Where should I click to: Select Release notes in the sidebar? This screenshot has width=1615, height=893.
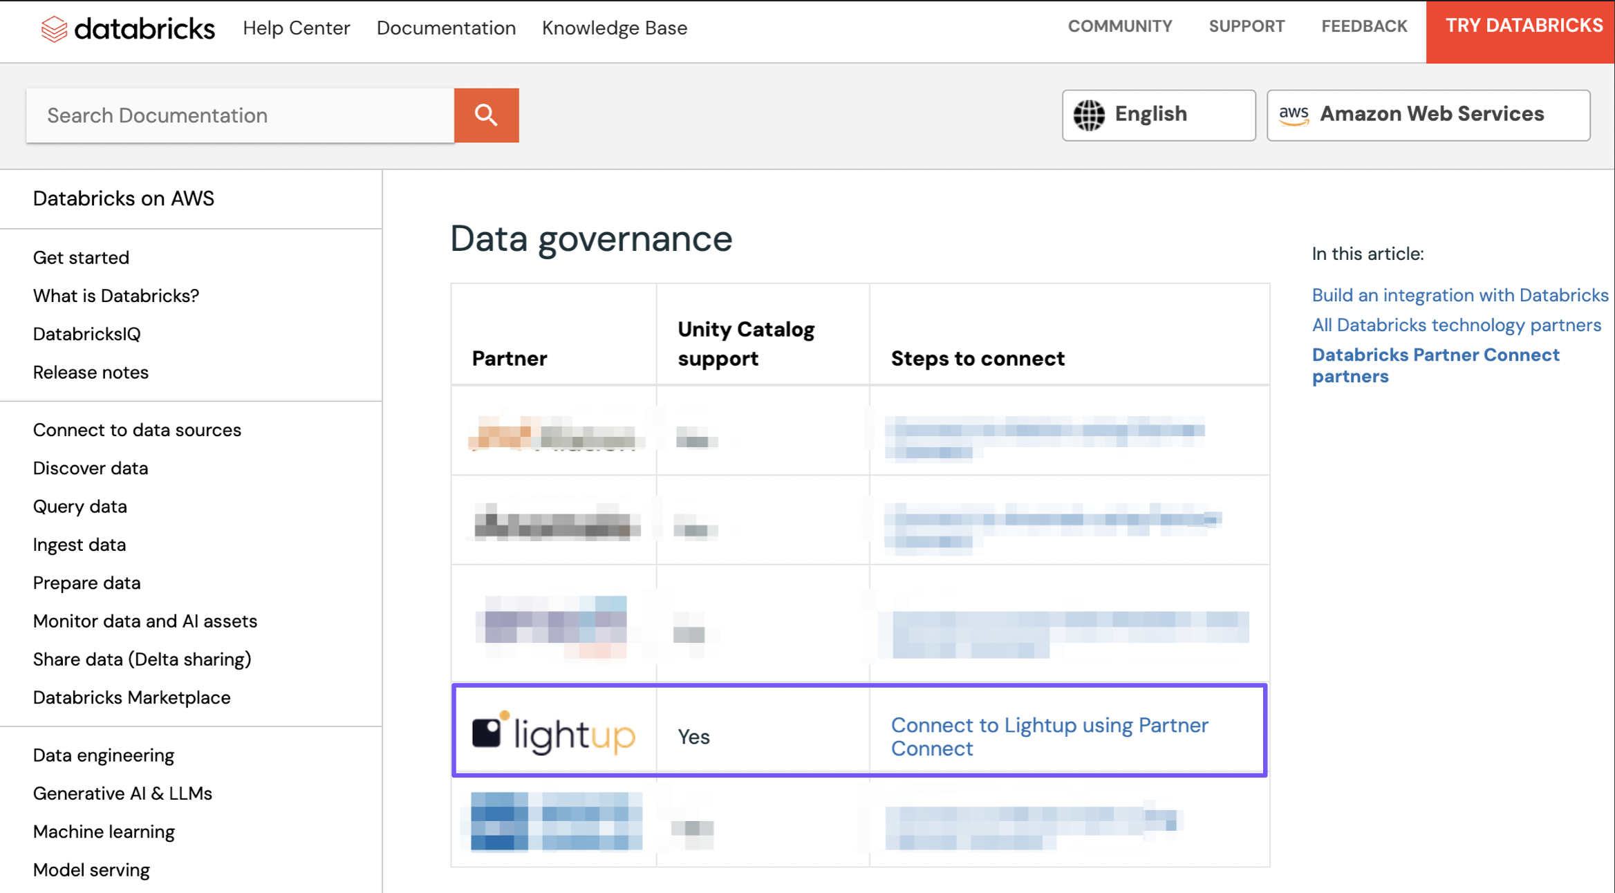pyautogui.click(x=91, y=372)
